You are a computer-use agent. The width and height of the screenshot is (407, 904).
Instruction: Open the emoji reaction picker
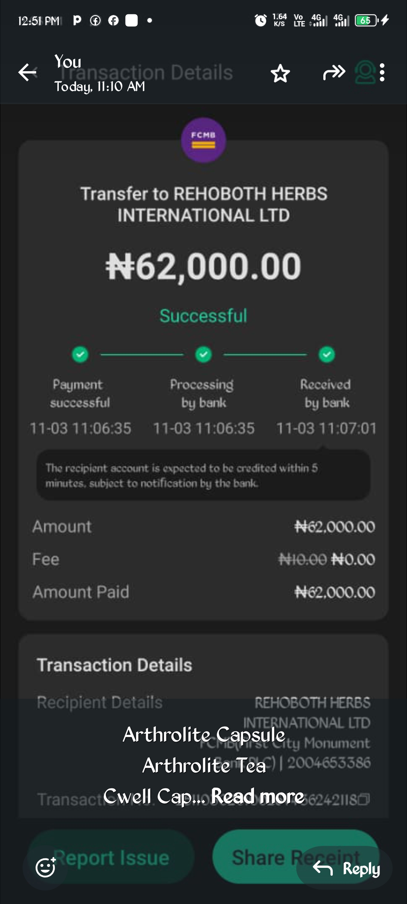click(x=46, y=867)
